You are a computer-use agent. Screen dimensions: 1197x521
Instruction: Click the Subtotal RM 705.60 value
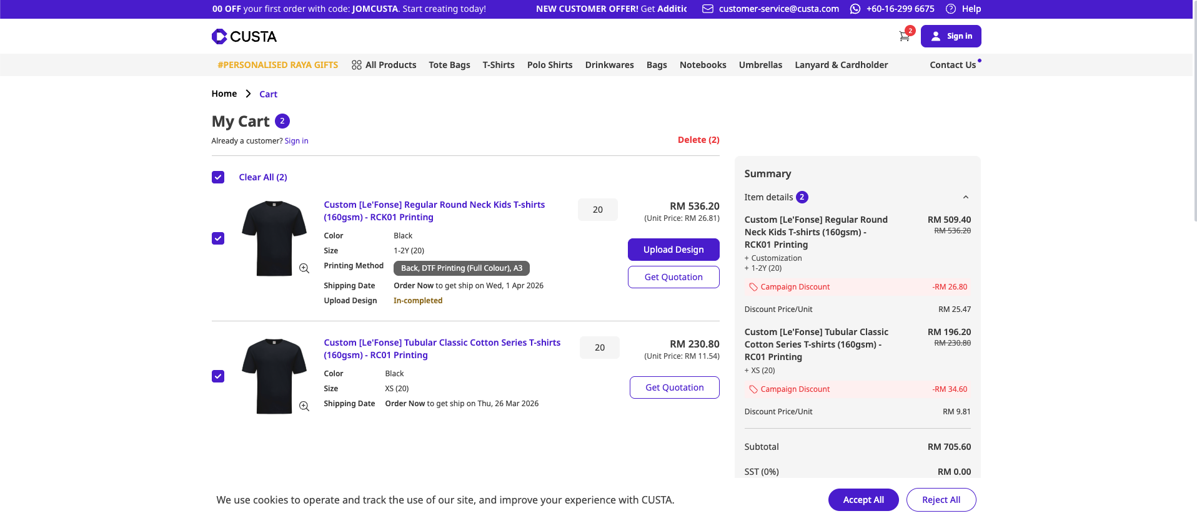(949, 447)
